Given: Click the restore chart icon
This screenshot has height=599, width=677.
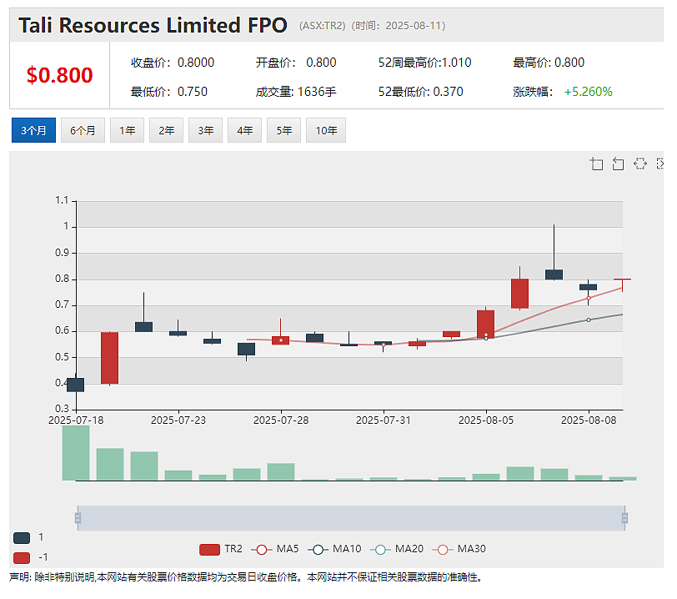Looking at the screenshot, I should (x=639, y=164).
